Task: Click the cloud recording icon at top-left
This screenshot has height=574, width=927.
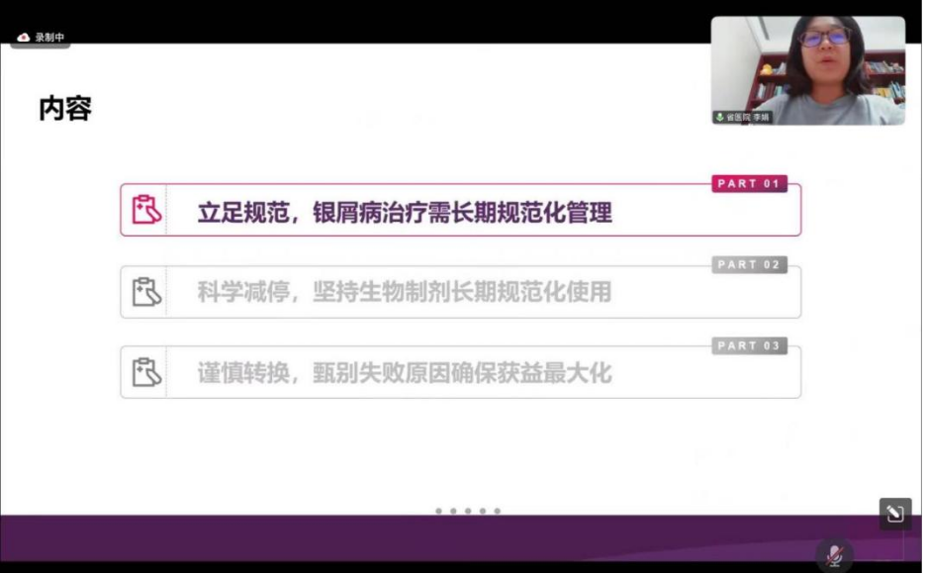Action: pos(24,38)
